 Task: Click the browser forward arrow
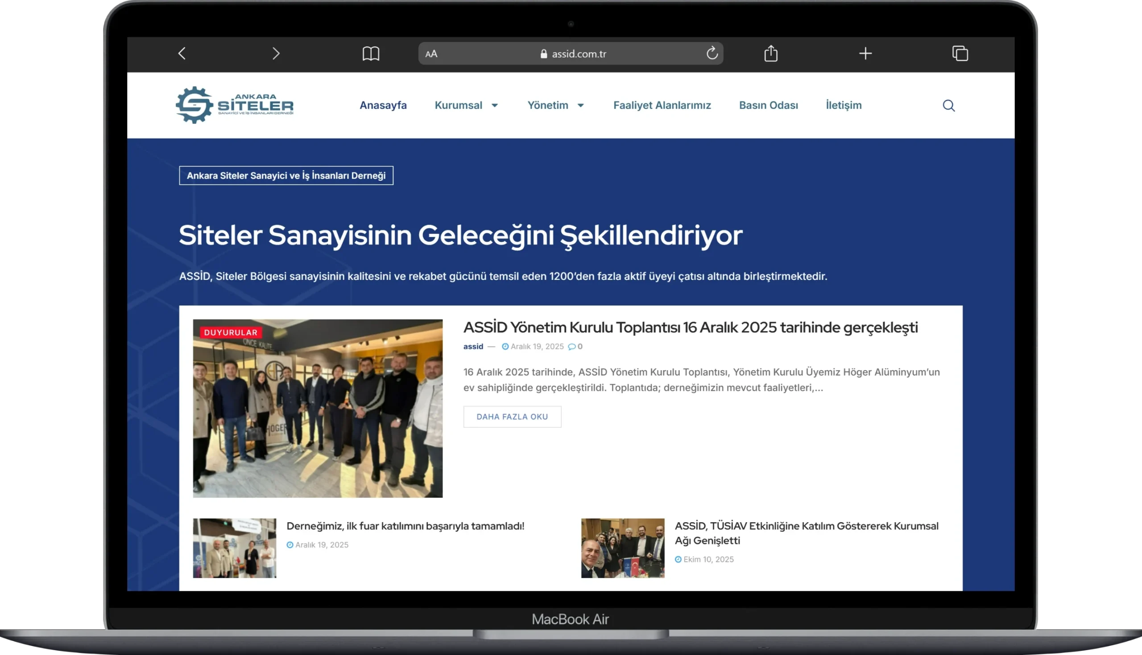click(x=276, y=53)
